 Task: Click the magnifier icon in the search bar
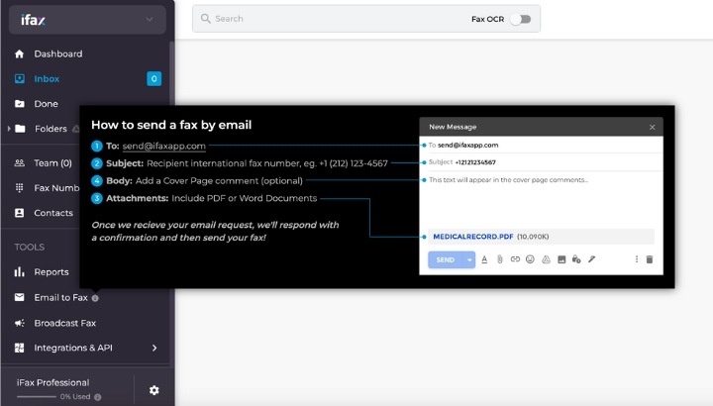click(206, 19)
